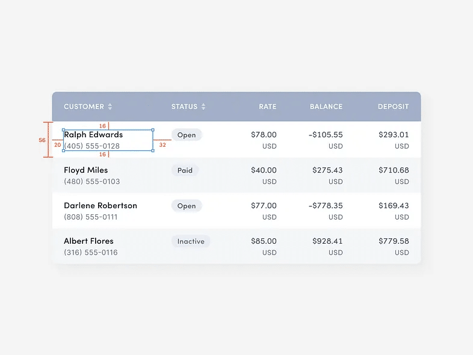Select the Balance column header

point(326,106)
